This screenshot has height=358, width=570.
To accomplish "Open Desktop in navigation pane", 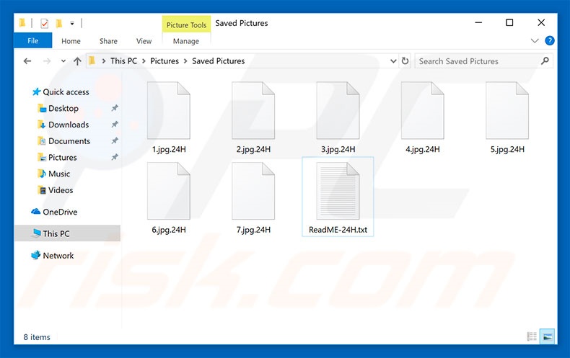I will pyautogui.click(x=58, y=108).
